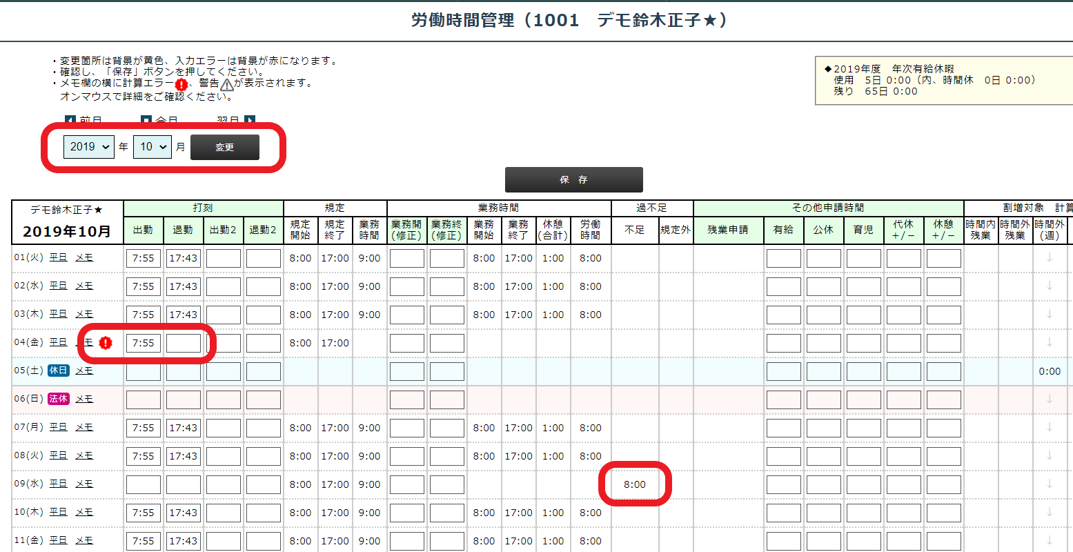Click the empty 退勤 field on 04(金)
Screen dimensions: 1073x552
coord(183,343)
